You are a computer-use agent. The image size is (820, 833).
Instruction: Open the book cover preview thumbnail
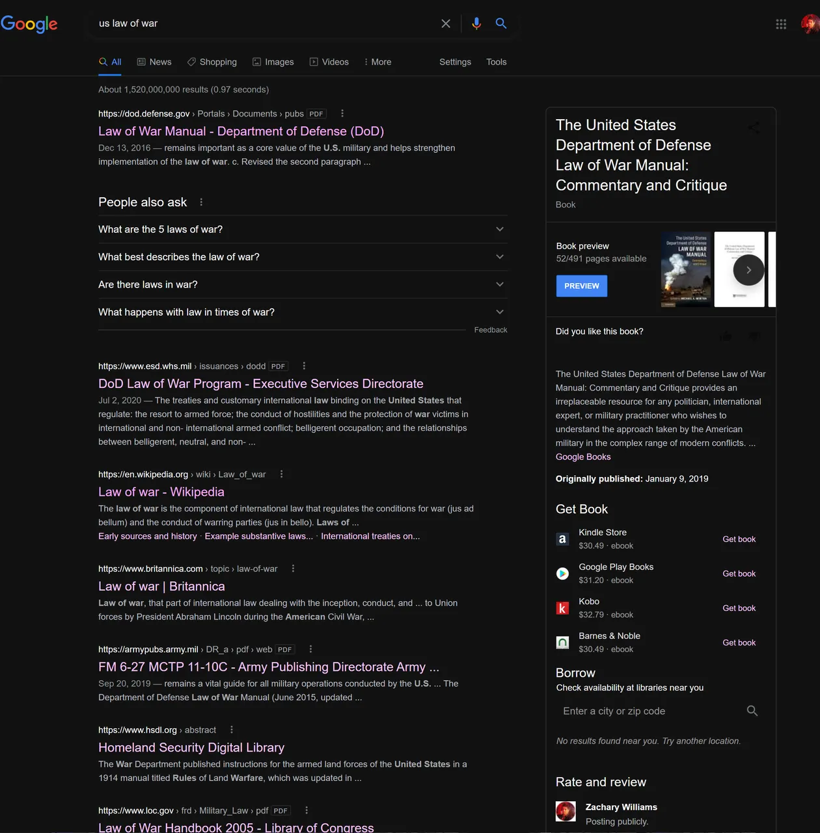tap(686, 269)
